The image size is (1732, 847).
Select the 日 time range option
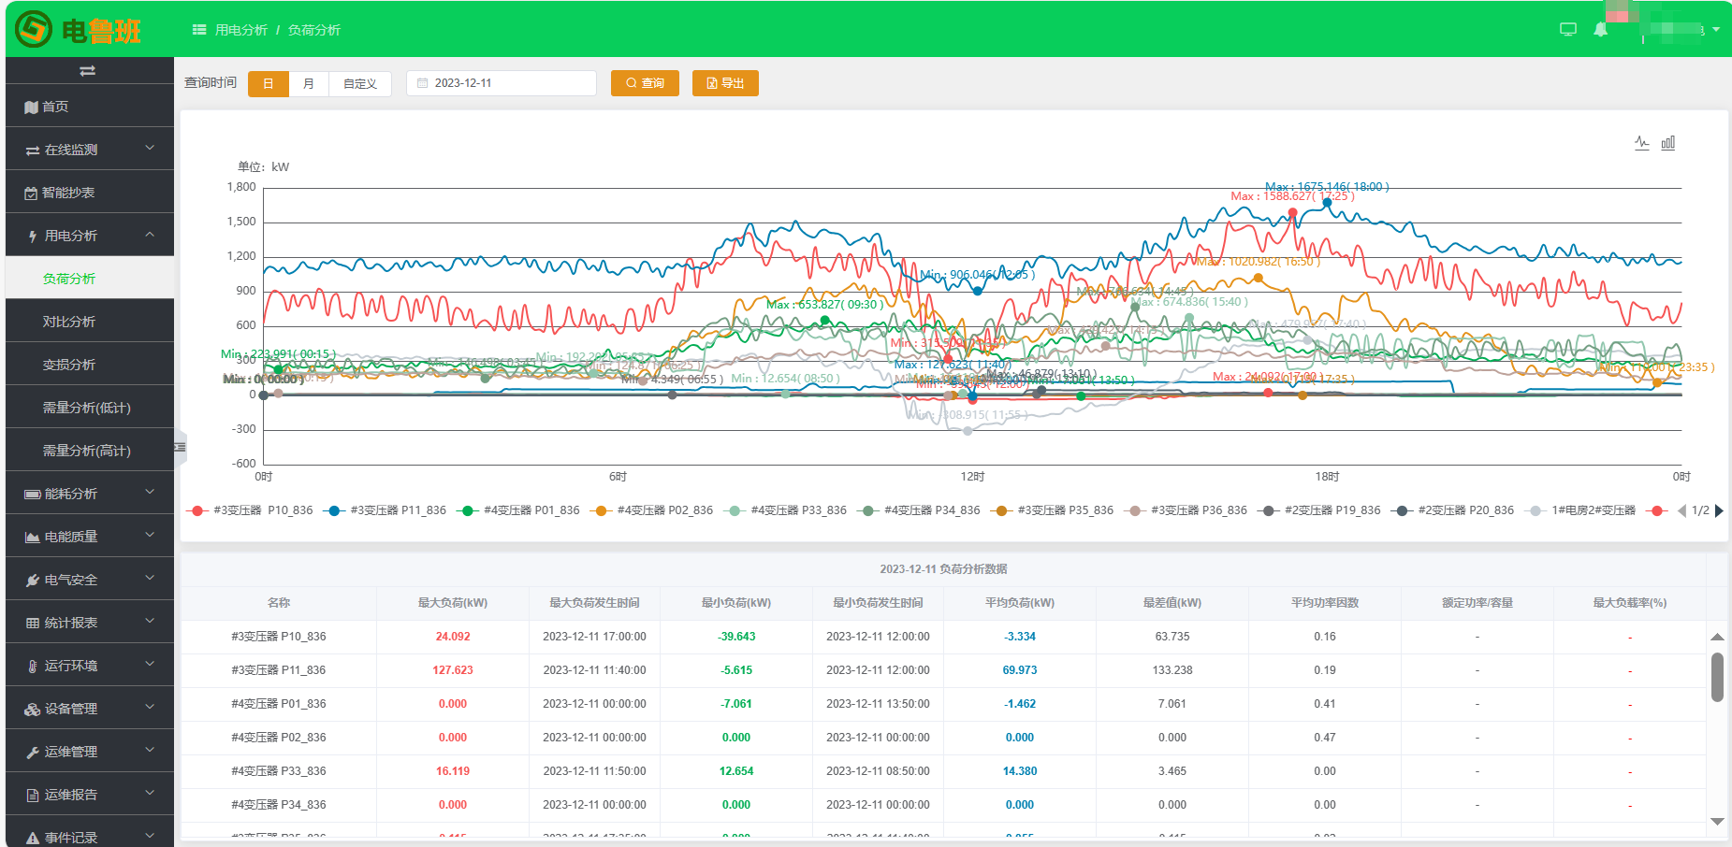coord(269,83)
